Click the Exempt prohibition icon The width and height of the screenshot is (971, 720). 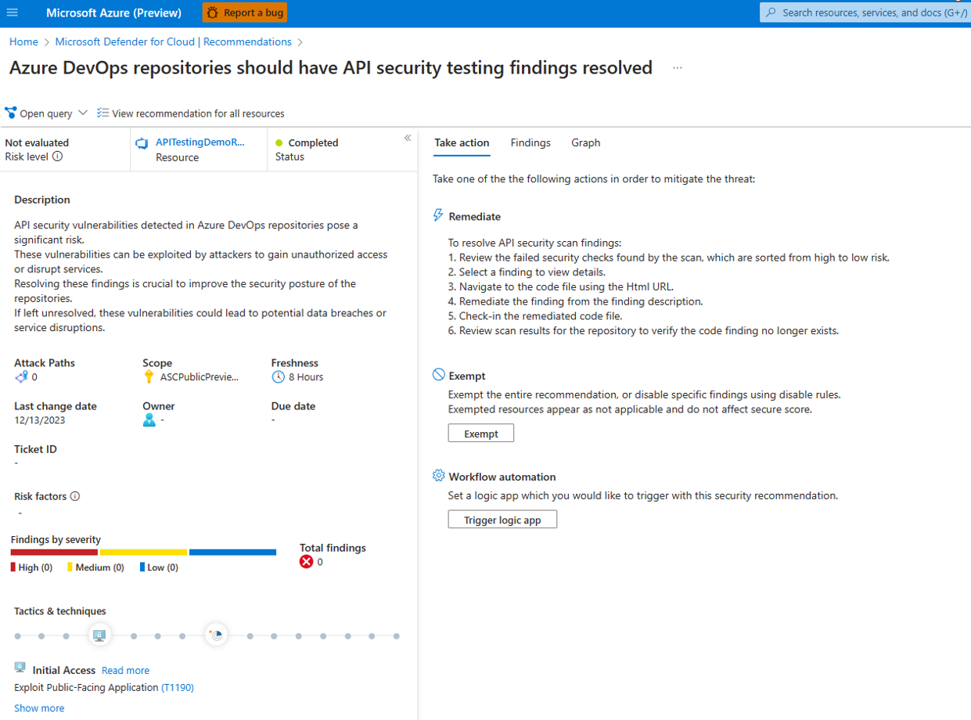pos(438,375)
